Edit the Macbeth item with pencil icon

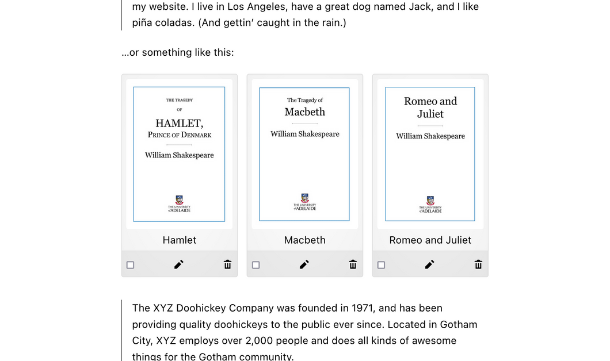[x=304, y=264]
